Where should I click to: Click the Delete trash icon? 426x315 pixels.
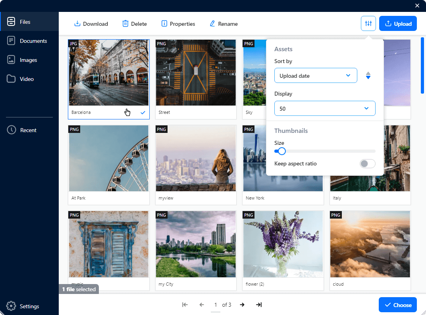(125, 24)
